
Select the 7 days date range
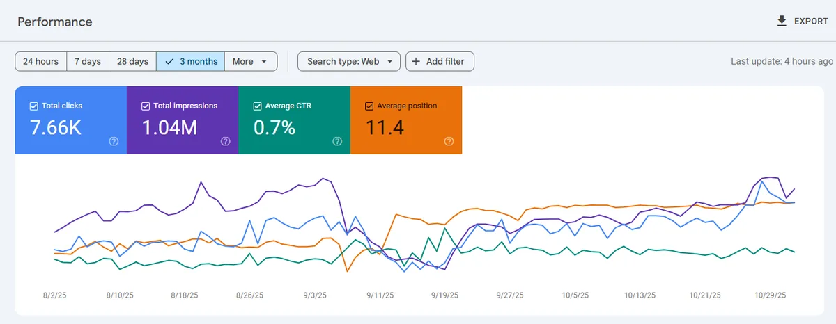(x=88, y=61)
